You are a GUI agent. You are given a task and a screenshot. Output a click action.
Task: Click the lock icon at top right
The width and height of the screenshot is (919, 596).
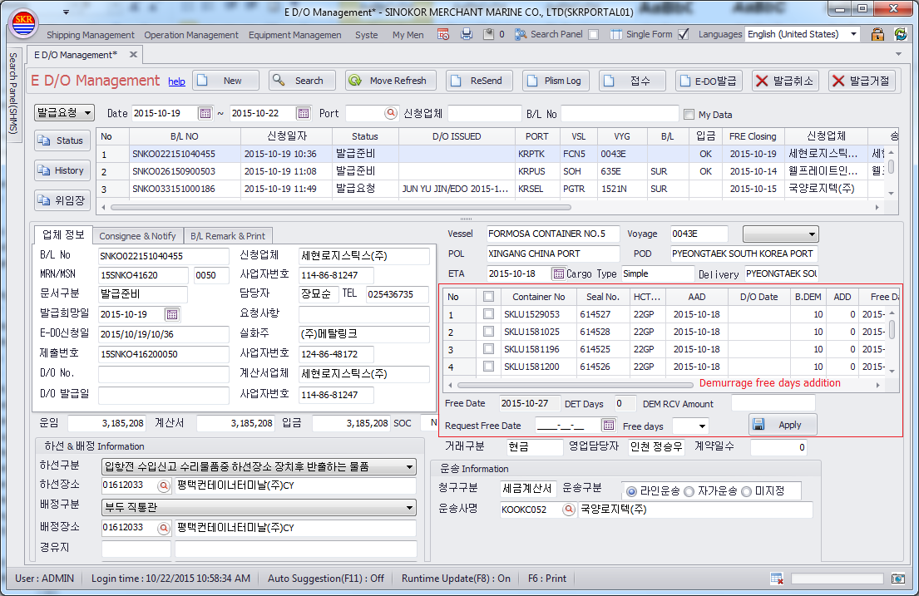pos(877,34)
